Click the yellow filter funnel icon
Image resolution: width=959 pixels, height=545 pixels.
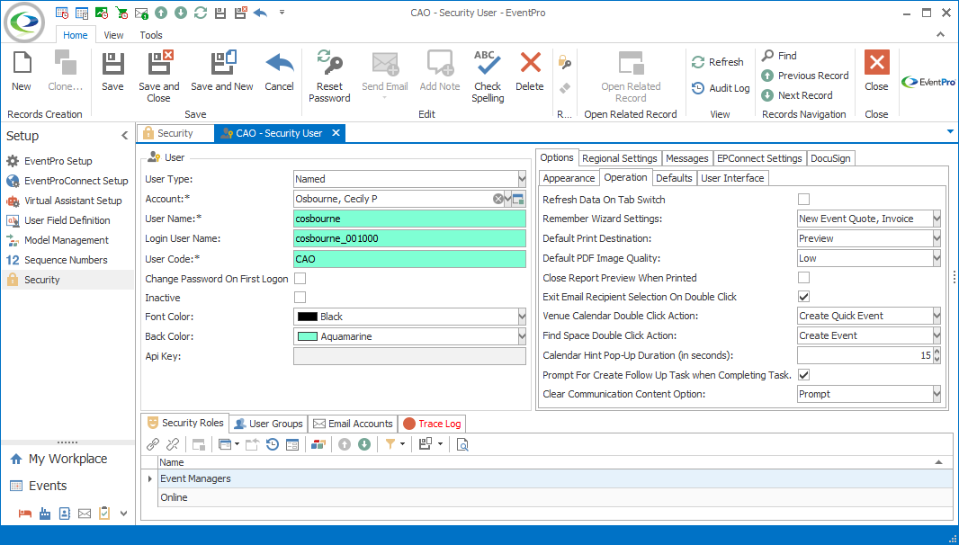click(x=390, y=444)
